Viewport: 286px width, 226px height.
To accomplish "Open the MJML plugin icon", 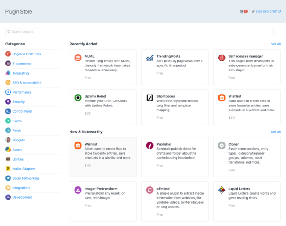I will coord(78,58).
